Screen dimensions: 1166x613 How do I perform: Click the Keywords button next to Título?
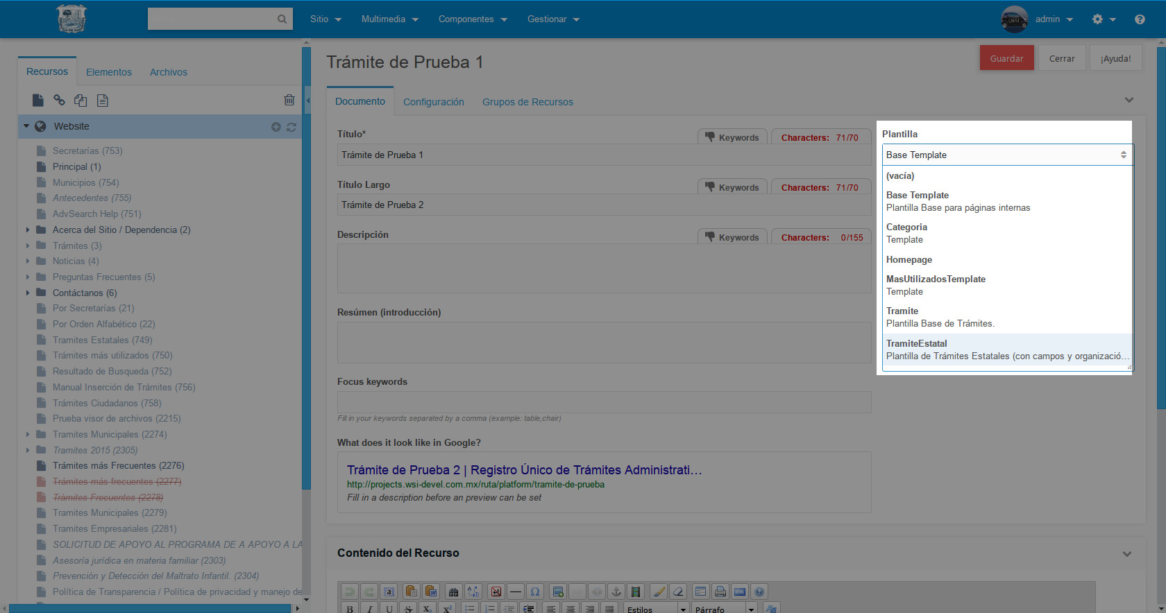pyautogui.click(x=732, y=137)
